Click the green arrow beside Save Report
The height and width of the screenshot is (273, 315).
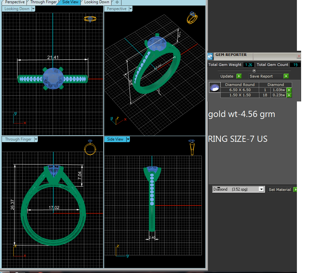point(286,76)
